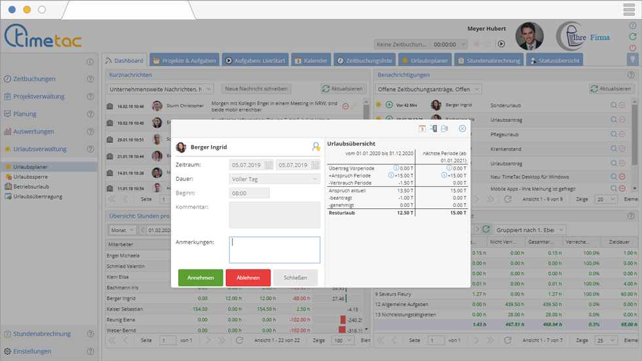This screenshot has height=361, width=642.
Task: Click the info icon next to Übertrag Vorperiode
Action: coord(392,168)
